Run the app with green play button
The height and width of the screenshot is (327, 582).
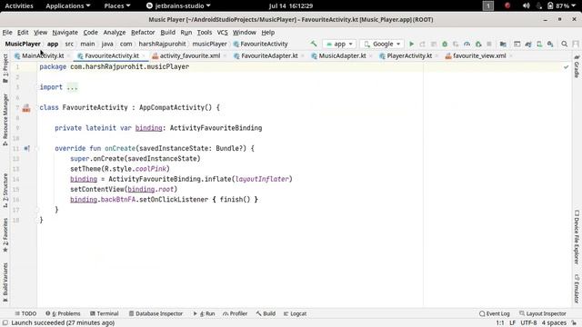411,44
